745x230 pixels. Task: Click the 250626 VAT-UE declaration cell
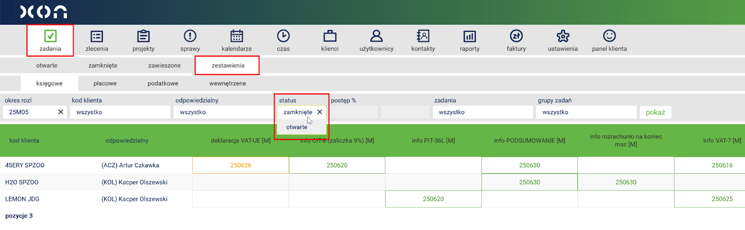(241, 165)
